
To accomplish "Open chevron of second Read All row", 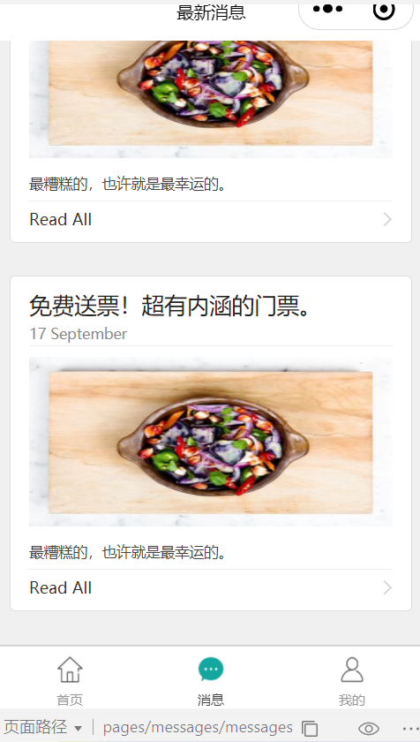I will click(387, 587).
